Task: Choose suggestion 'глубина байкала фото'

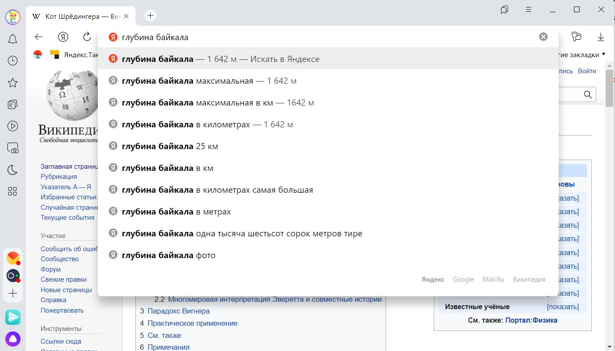Action: coord(328,255)
